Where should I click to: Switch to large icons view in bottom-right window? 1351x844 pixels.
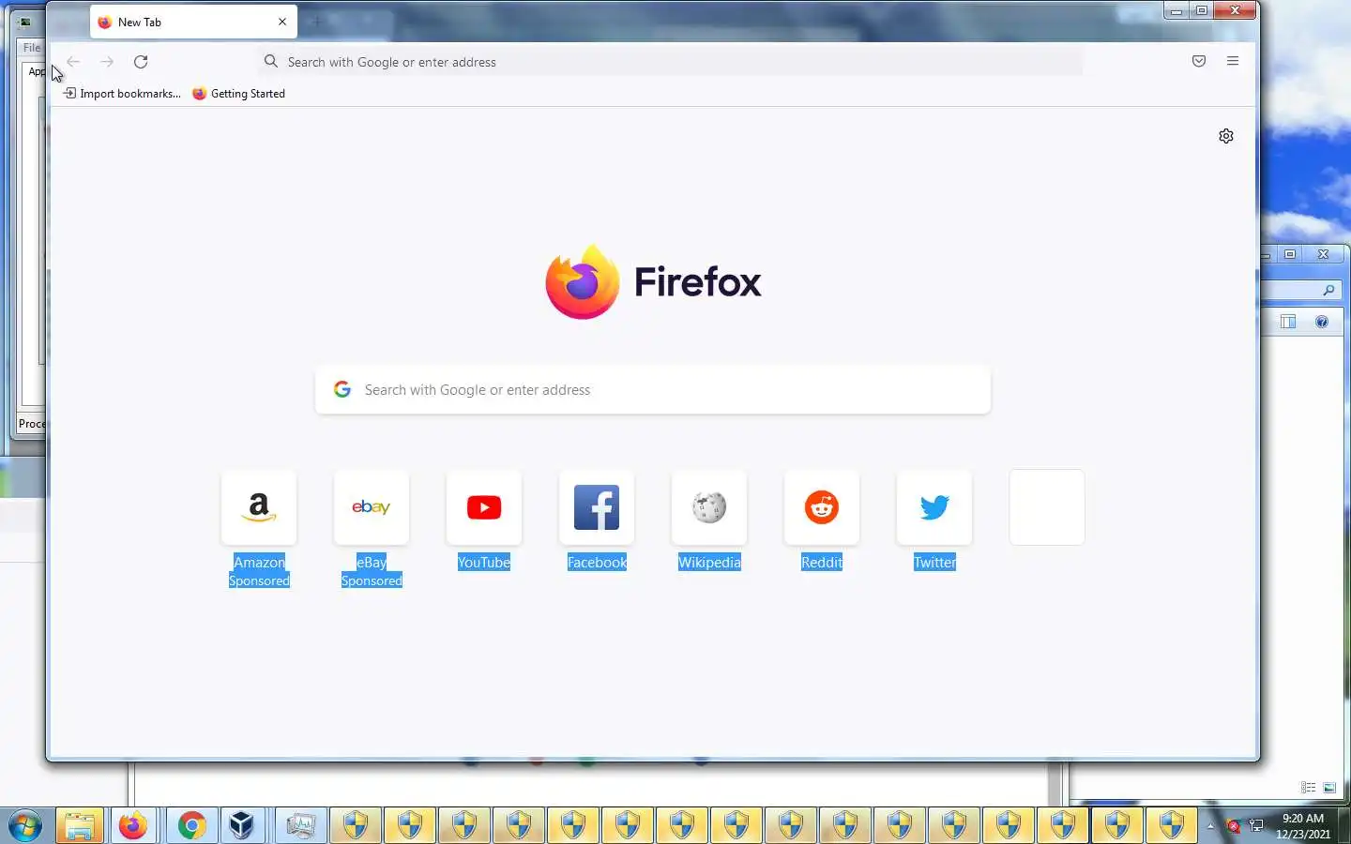click(1329, 788)
